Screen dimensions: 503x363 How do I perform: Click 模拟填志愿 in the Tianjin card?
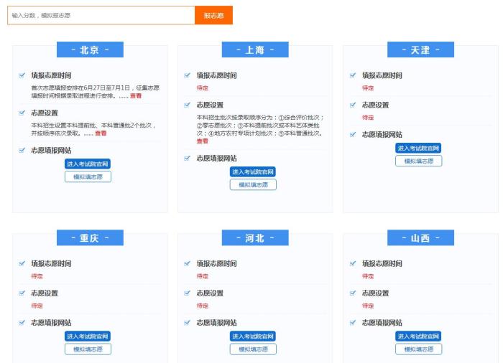coord(418,161)
